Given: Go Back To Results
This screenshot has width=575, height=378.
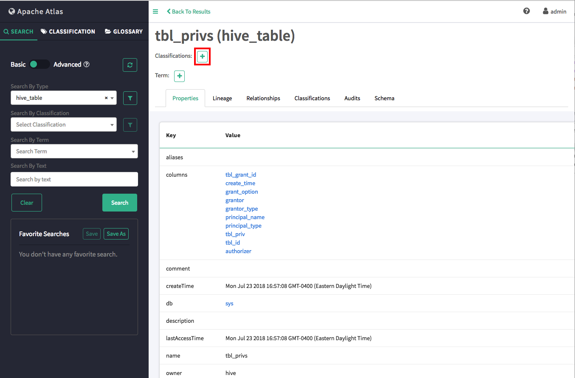Looking at the screenshot, I should (189, 11).
